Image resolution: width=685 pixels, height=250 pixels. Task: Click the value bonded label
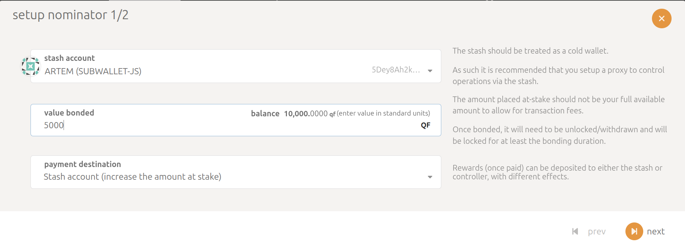coord(69,113)
